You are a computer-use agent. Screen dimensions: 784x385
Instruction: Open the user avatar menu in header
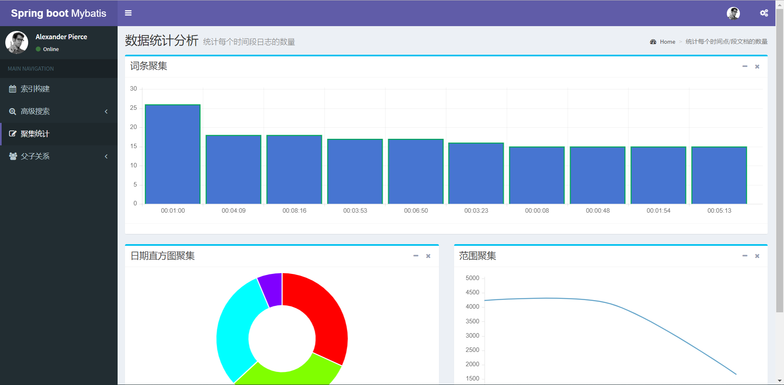[x=733, y=13]
